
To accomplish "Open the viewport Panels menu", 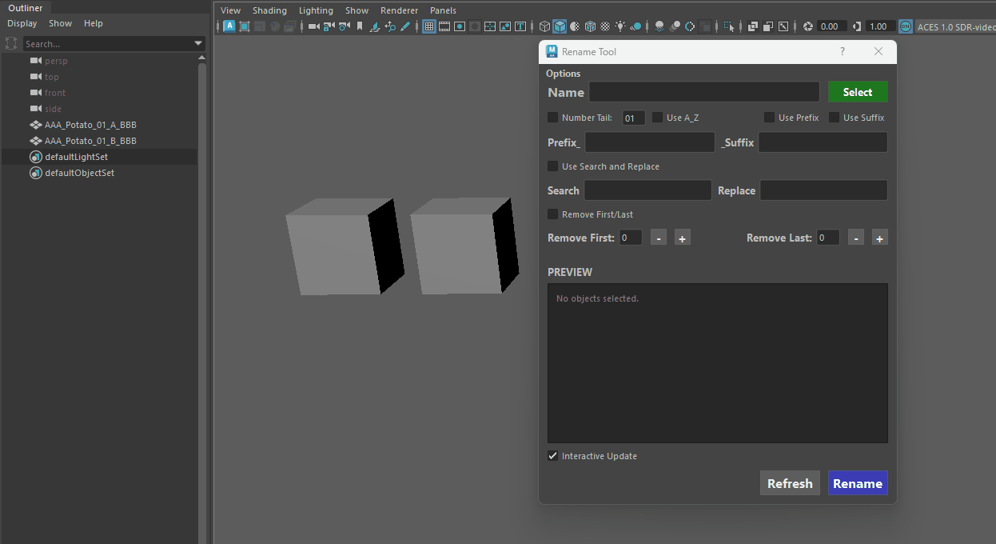I will (x=443, y=10).
